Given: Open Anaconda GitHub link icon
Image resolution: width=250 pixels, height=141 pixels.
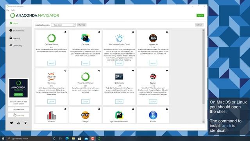Looking at the screenshot, I should 25,123.
